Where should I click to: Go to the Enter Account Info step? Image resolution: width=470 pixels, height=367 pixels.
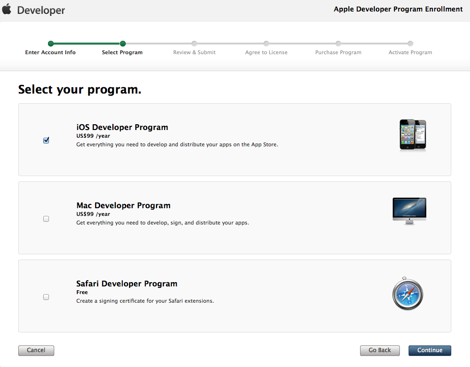click(50, 52)
